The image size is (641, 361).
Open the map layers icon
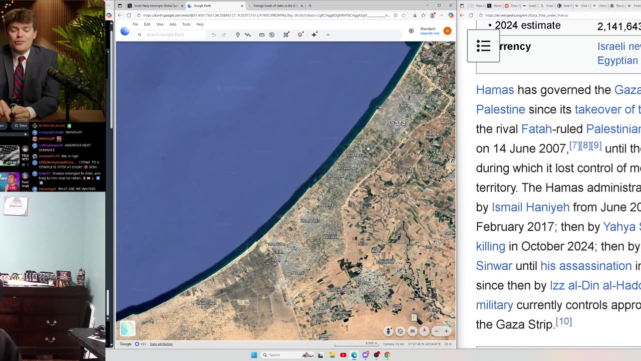tap(300, 35)
